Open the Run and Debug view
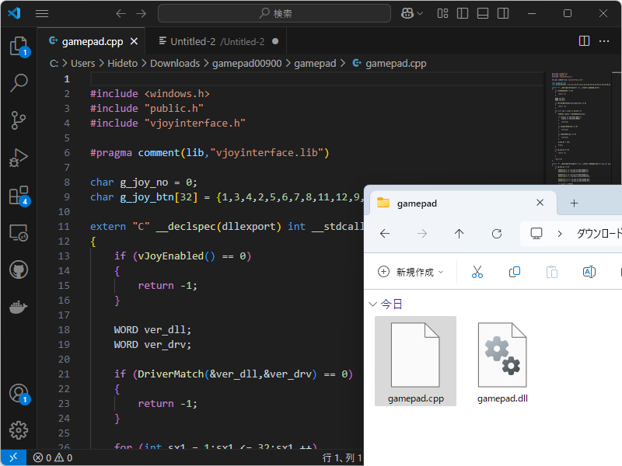 tap(19, 158)
